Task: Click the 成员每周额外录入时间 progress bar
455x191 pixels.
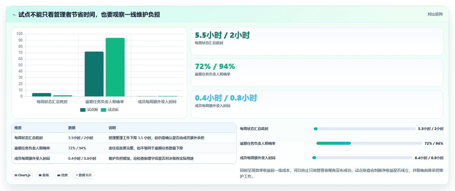Action: 362,158
